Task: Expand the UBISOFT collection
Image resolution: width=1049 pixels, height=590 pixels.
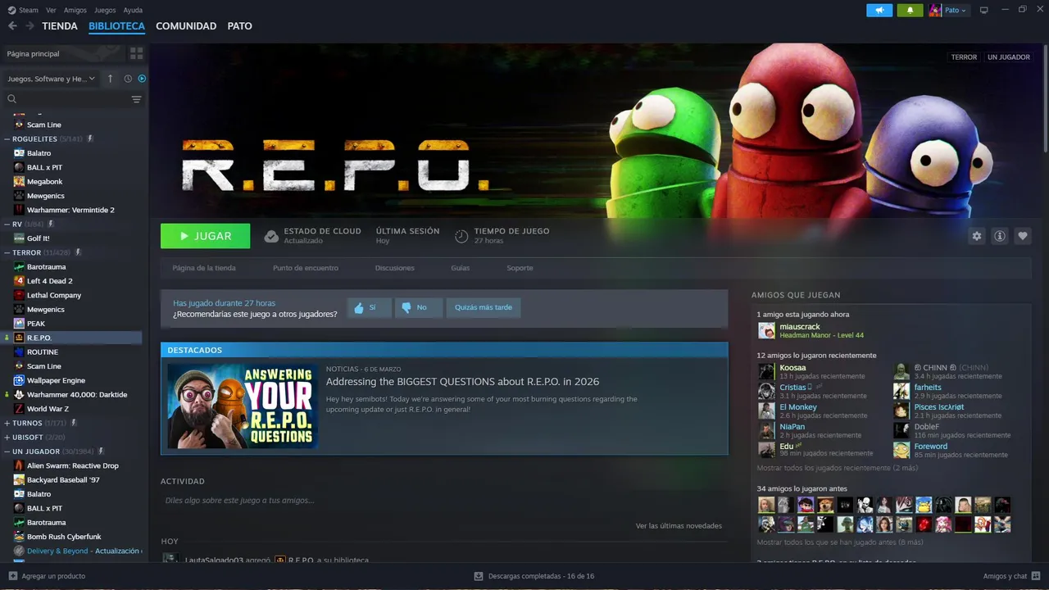Action: 7,438
